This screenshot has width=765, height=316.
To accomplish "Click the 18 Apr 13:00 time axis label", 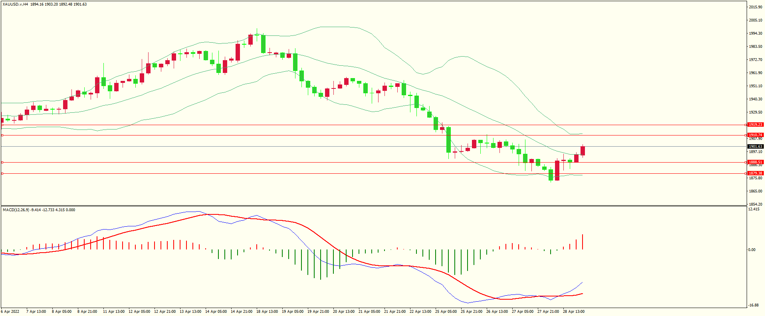I will coord(267,312).
